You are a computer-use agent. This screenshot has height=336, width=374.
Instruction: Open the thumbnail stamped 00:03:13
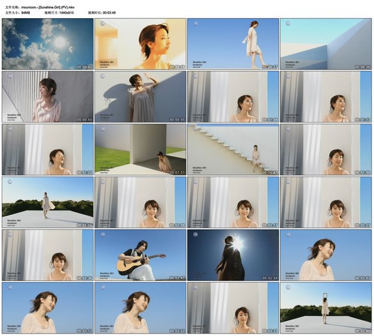click(x=48, y=308)
